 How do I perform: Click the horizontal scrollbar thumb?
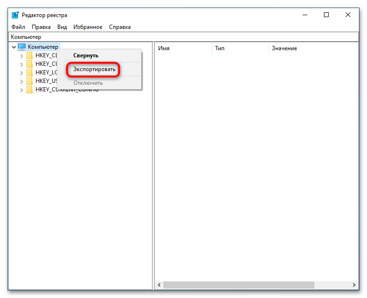click(239, 285)
